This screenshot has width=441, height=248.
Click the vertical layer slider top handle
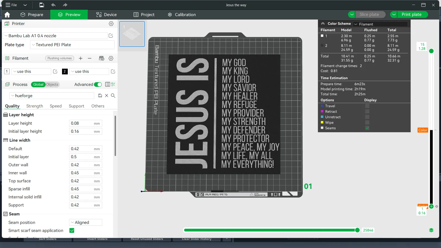(431, 51)
